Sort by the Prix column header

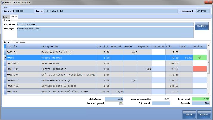point(172,46)
